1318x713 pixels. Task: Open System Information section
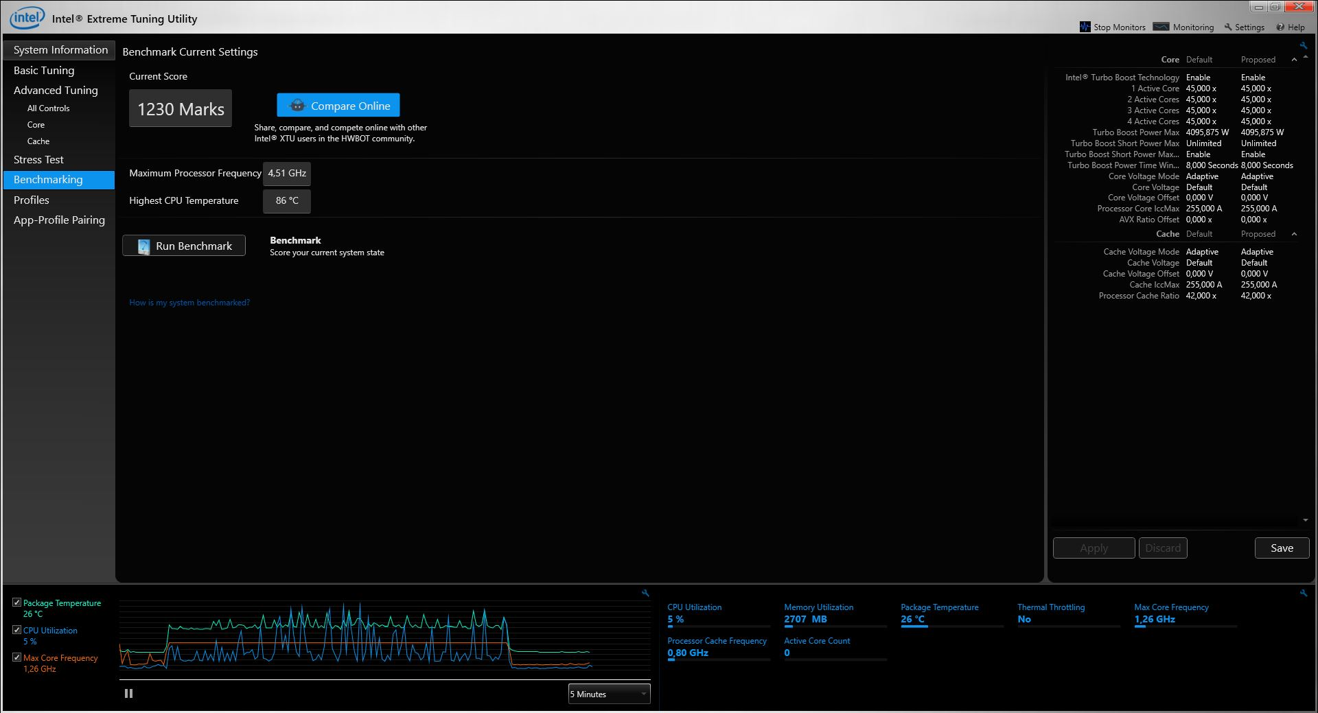click(x=60, y=50)
